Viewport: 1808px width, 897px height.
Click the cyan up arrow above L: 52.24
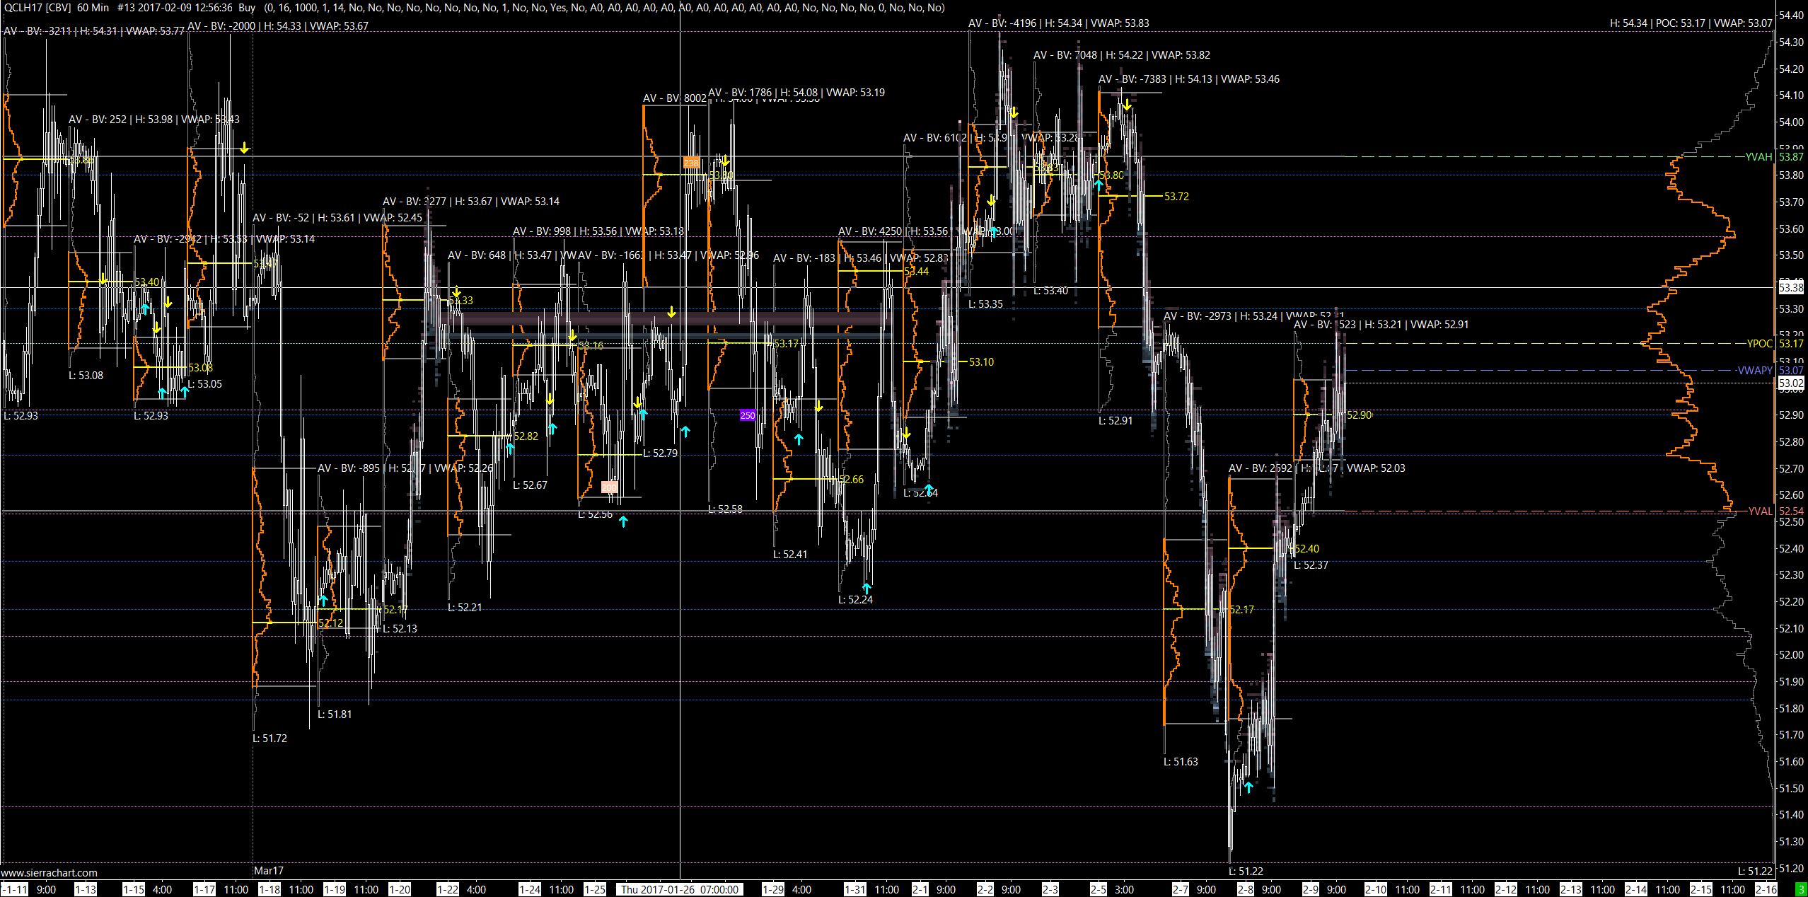(867, 588)
